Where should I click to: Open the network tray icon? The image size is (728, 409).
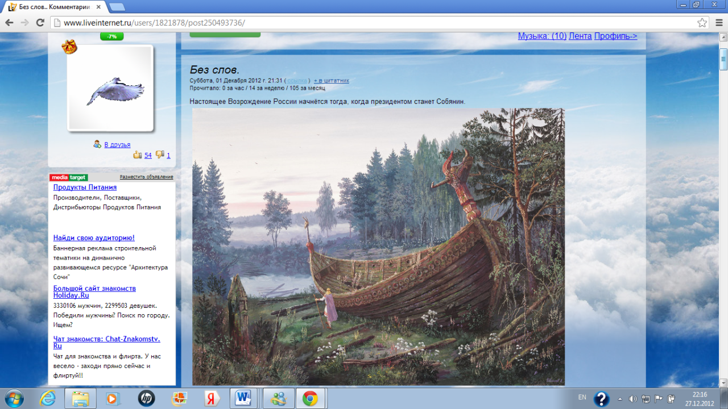pyautogui.click(x=646, y=399)
